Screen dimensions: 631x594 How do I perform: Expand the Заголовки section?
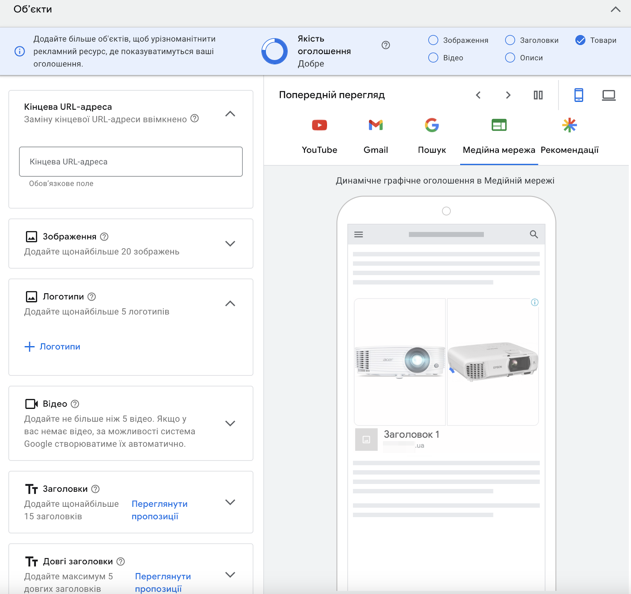[x=230, y=502]
